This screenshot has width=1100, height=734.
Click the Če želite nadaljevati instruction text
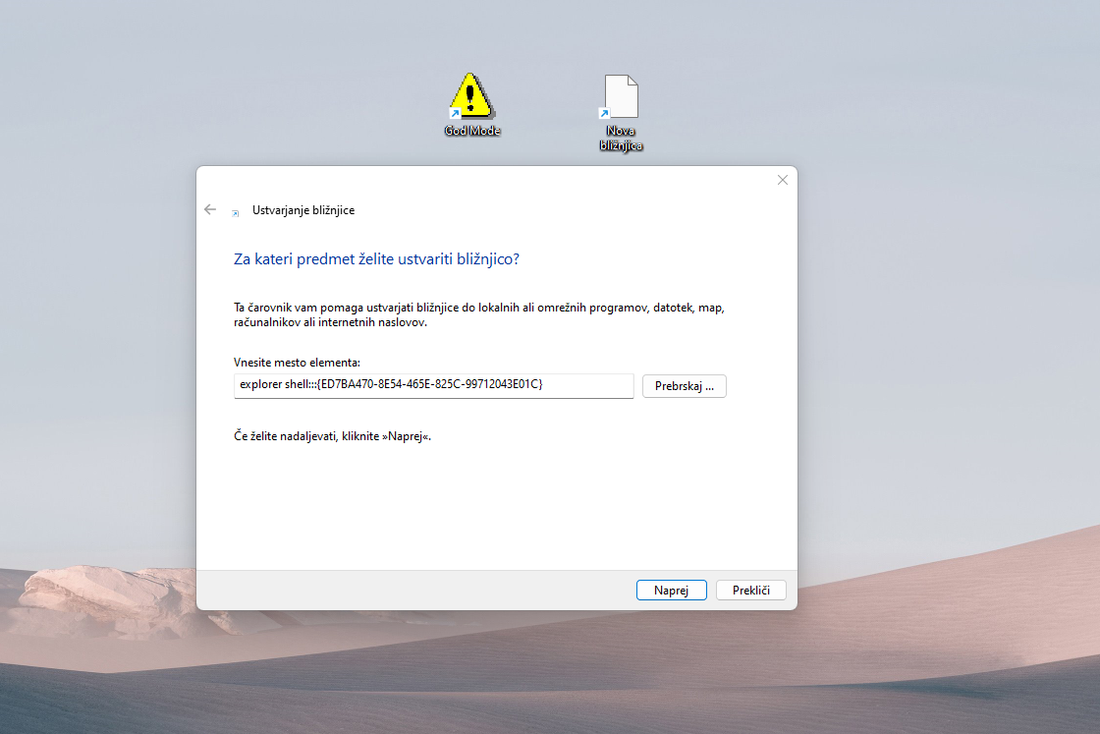point(333,436)
